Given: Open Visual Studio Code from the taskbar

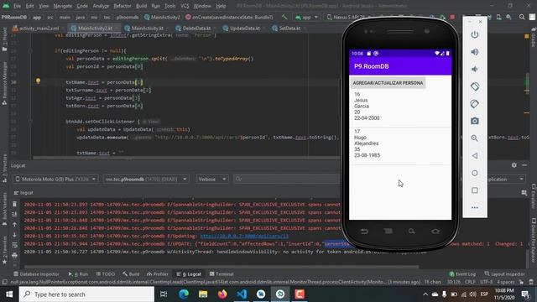Looking at the screenshot, I should pos(242,294).
